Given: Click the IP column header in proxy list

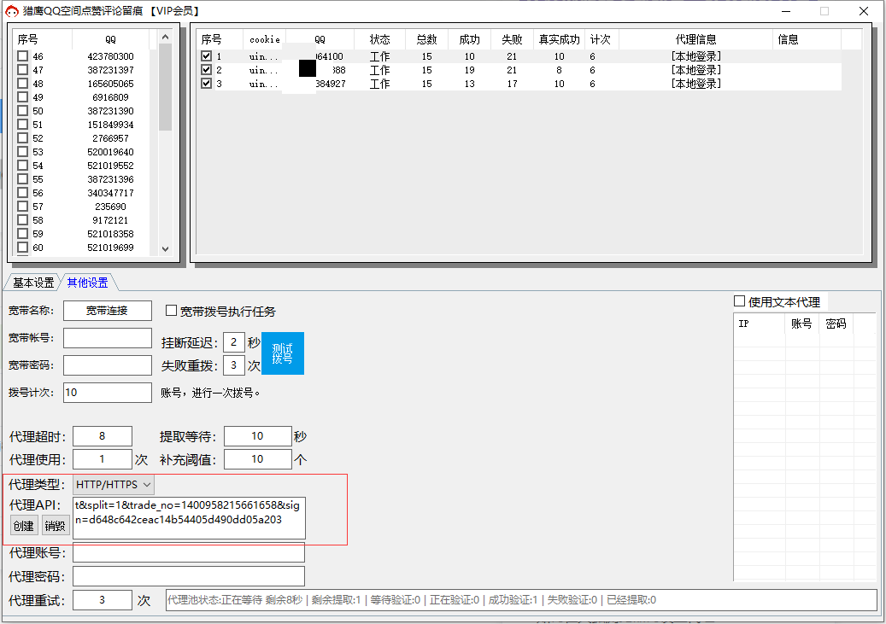Looking at the screenshot, I should pyautogui.click(x=760, y=324).
